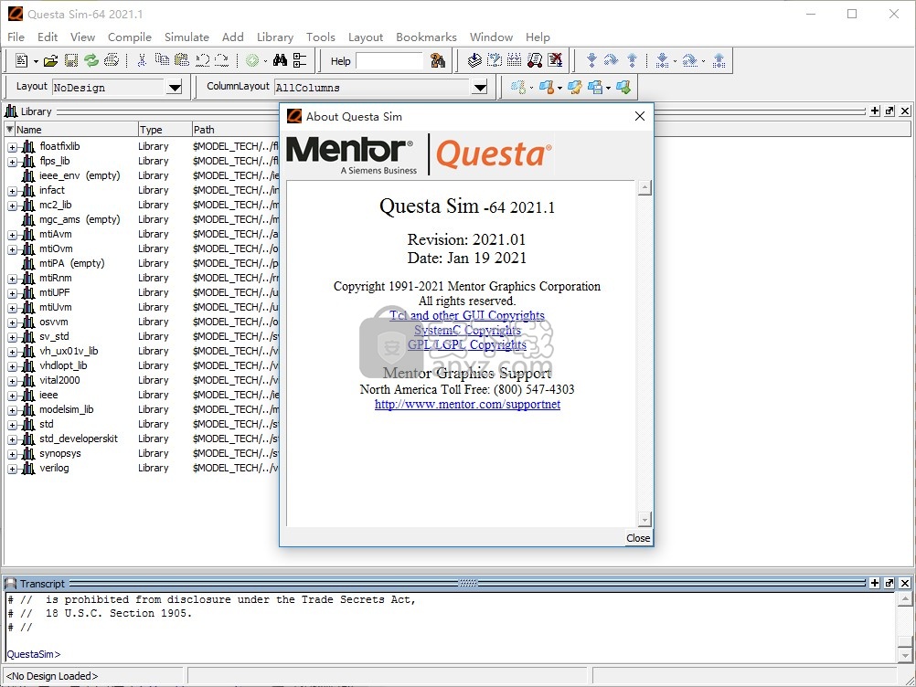Open the ColumnLayout AllColumns dropdown
This screenshot has height=687, width=916.
pos(480,88)
